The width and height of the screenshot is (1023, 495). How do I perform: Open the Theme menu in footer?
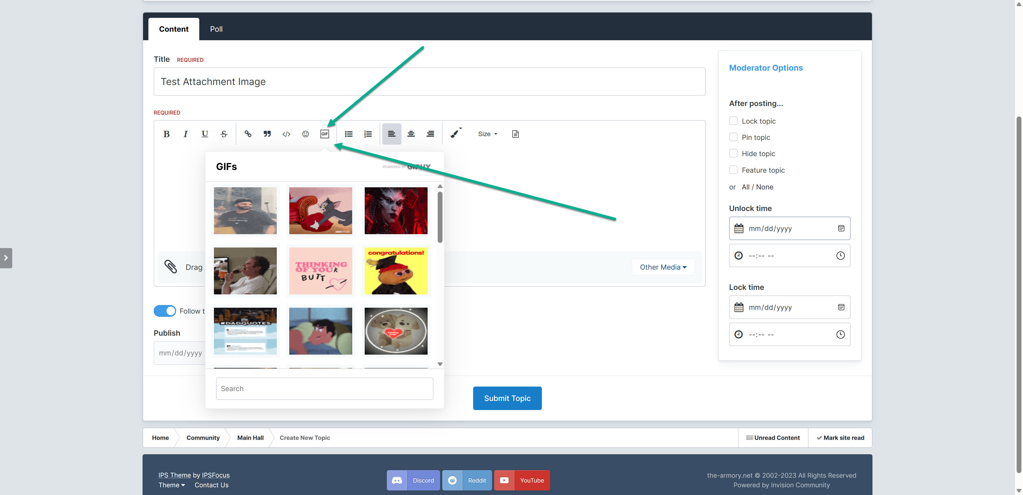click(172, 485)
